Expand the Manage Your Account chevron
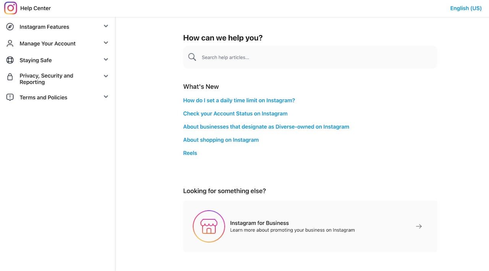The height and width of the screenshot is (271, 489). (106, 43)
